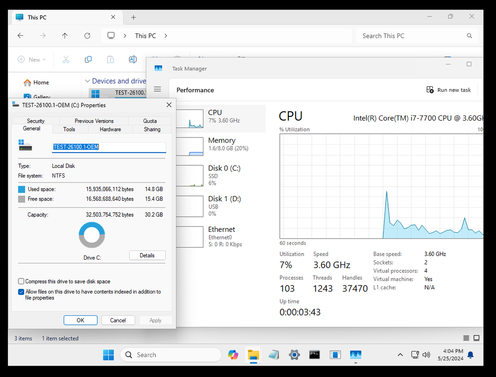Switch to the Hardware tab
This screenshot has height=377, width=496.
110,129
